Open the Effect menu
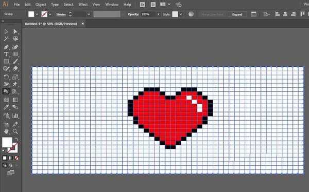Viewport: 309px width, 192px height. (x=83, y=4)
